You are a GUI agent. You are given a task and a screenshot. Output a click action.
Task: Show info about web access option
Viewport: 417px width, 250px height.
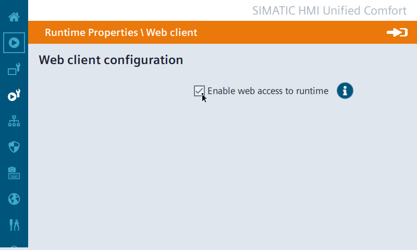point(345,91)
